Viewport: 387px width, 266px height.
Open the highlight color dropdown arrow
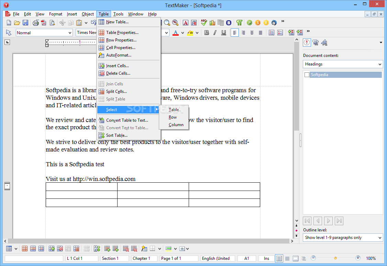click(x=197, y=33)
